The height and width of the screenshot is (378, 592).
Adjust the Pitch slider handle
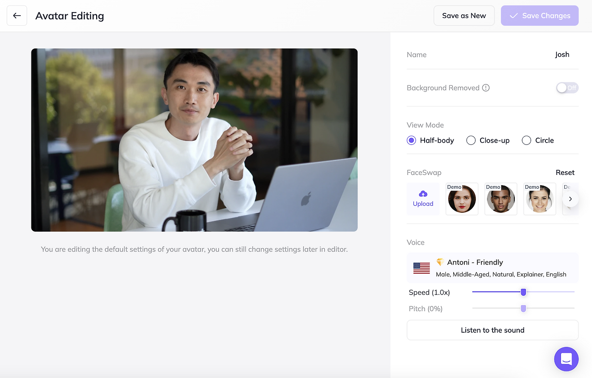524,308
